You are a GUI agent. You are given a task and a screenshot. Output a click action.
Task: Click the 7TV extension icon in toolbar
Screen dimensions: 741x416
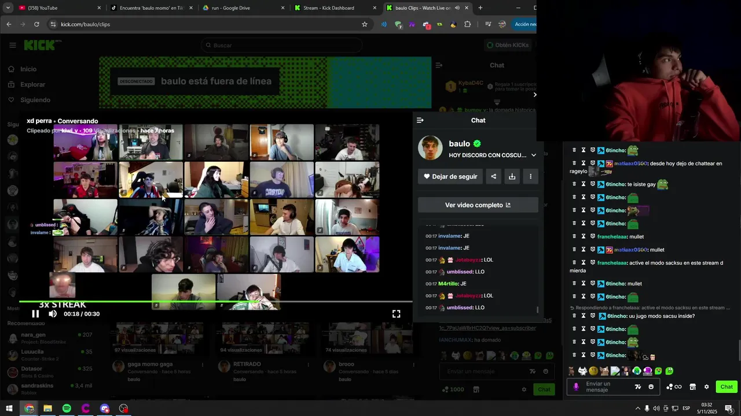coord(412,24)
